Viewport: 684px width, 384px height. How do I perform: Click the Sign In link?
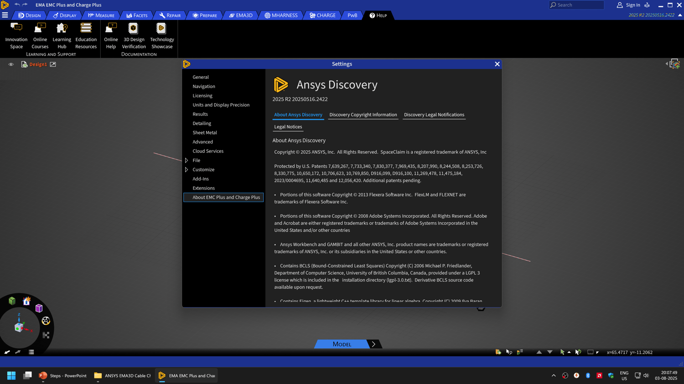[x=633, y=5]
